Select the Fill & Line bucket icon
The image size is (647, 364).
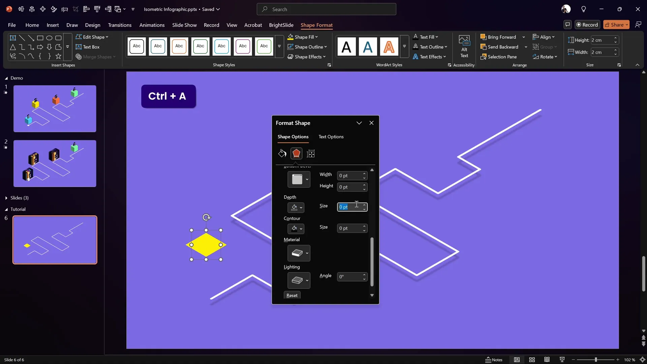[x=282, y=154]
